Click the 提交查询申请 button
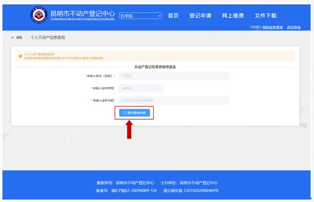Image resolution: width=314 pixels, height=202 pixels. click(x=134, y=113)
